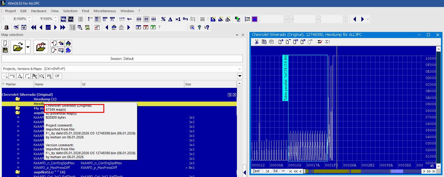Screen dimensions: 444x177
Task: Click the export file page-arrow icon
Action: pyautogui.click(x=54, y=50)
